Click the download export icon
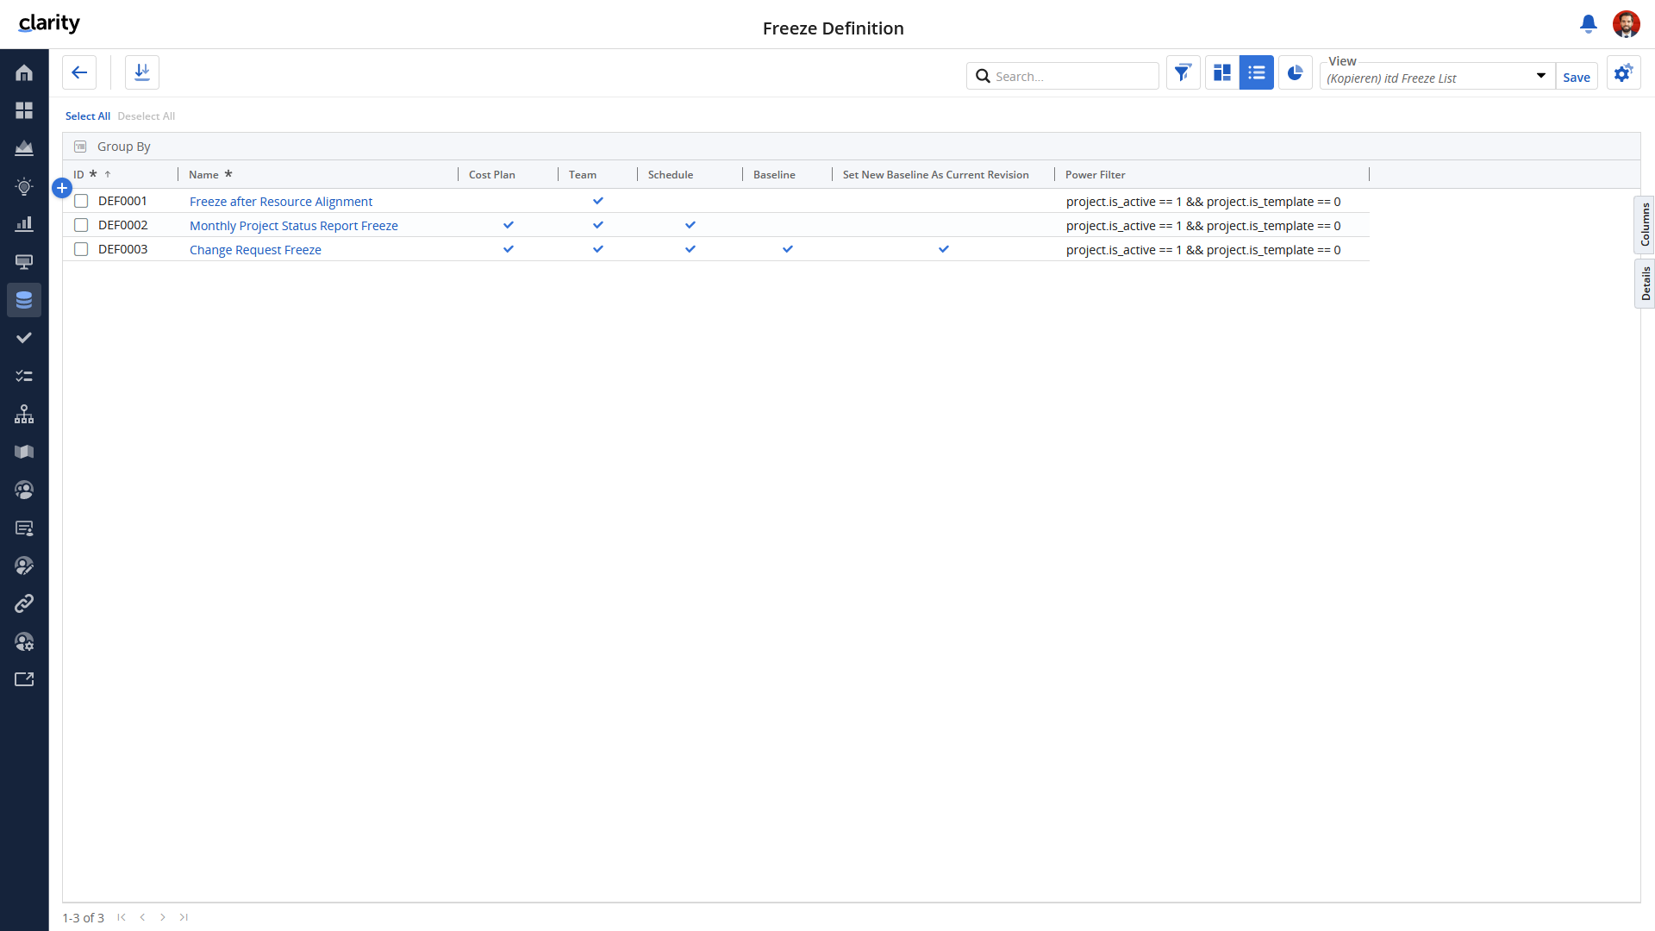The width and height of the screenshot is (1655, 931). pyautogui.click(x=142, y=72)
